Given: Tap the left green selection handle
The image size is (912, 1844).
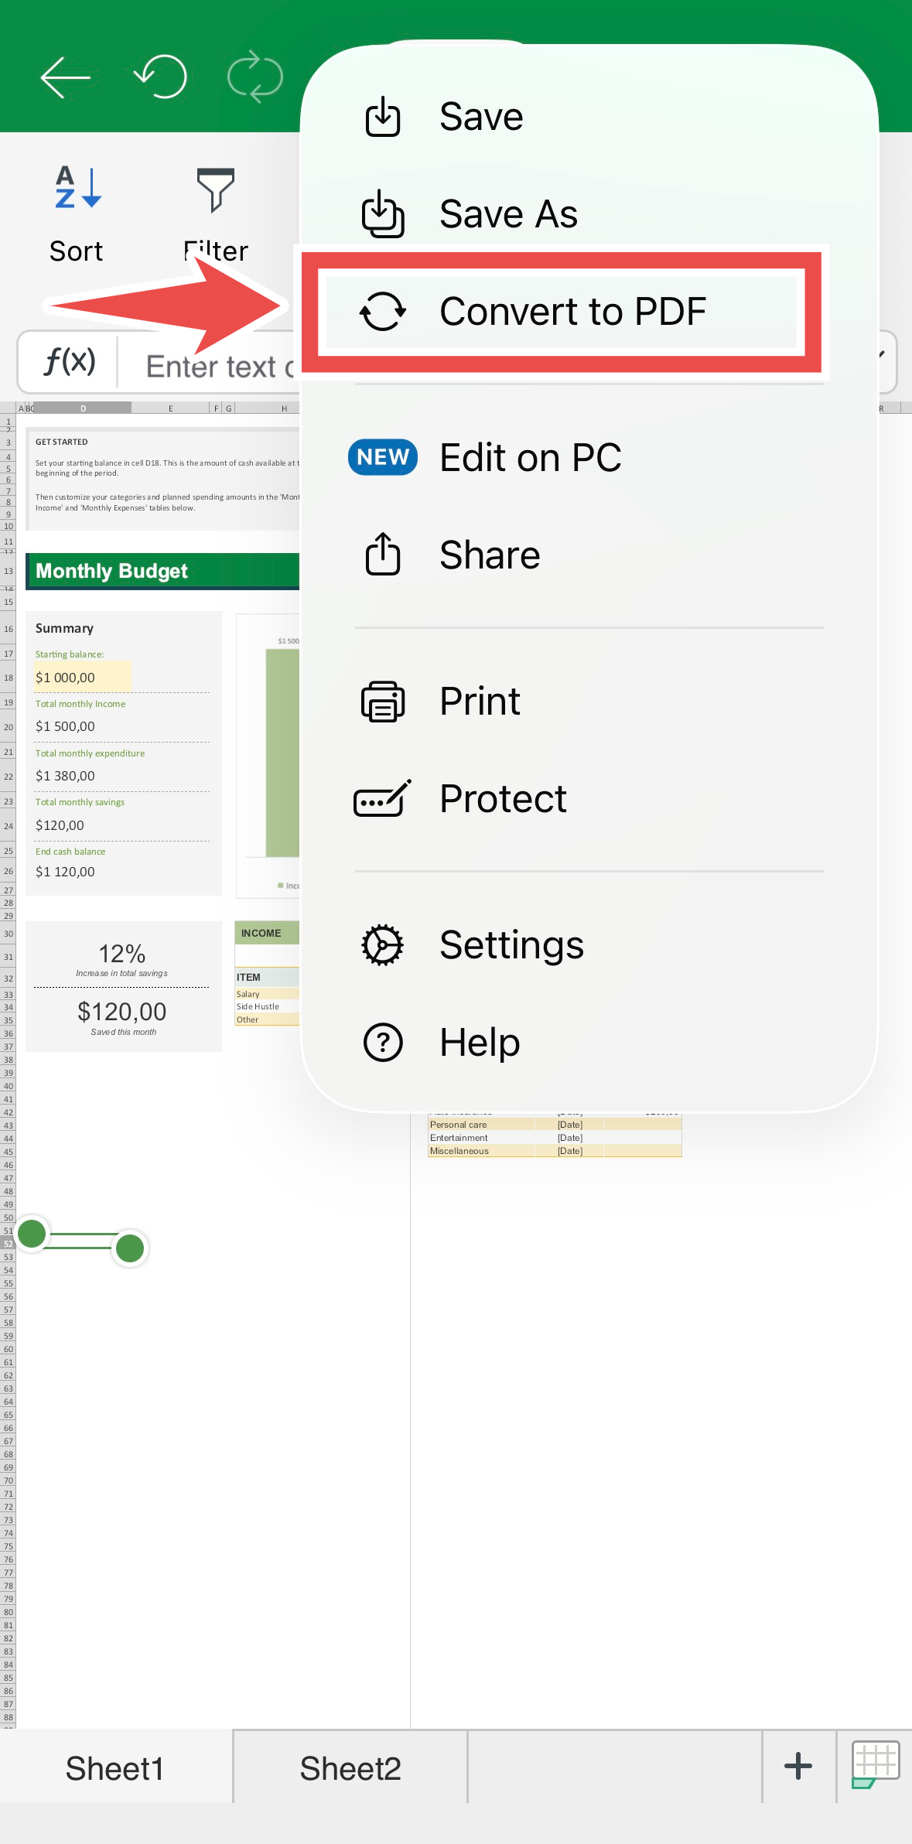Looking at the screenshot, I should click(x=32, y=1233).
